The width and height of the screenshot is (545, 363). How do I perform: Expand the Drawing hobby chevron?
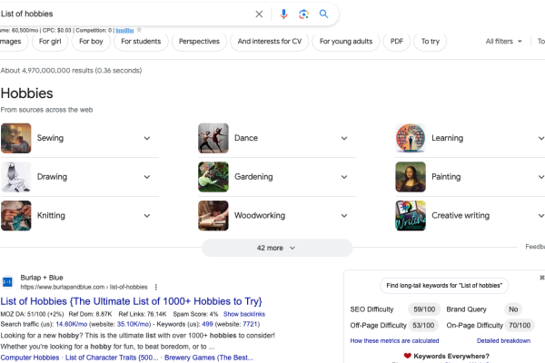pyautogui.click(x=147, y=177)
